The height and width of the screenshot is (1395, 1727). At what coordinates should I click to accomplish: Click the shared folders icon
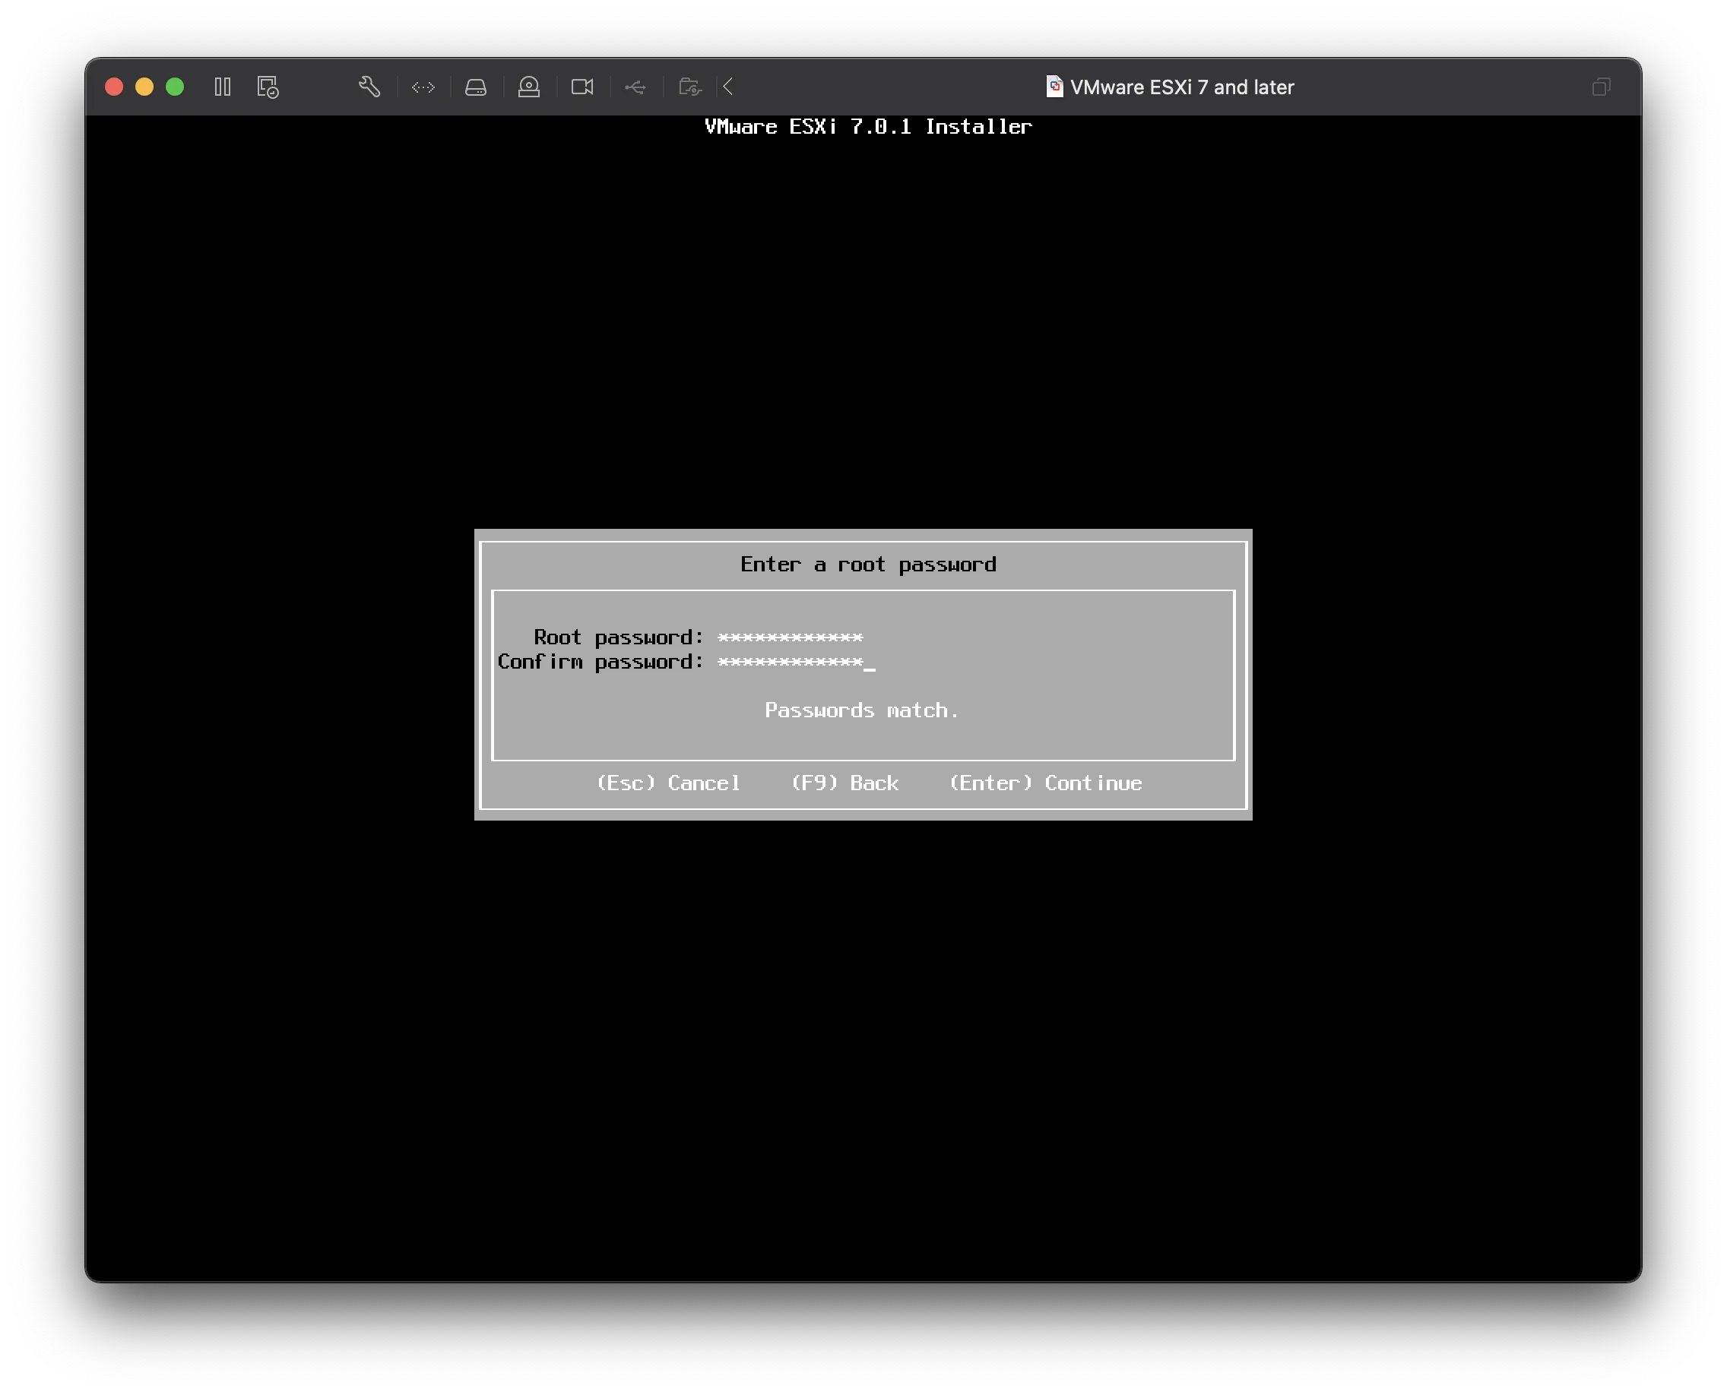pos(690,87)
